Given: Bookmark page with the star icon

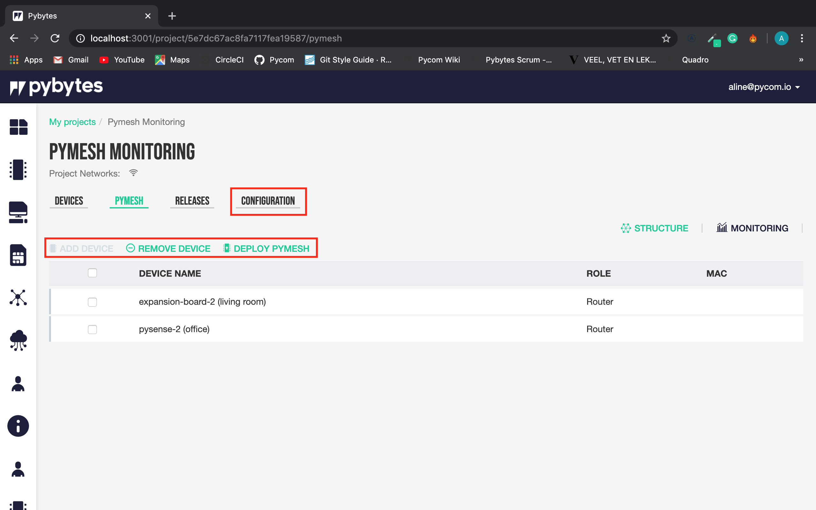Looking at the screenshot, I should click(x=666, y=39).
